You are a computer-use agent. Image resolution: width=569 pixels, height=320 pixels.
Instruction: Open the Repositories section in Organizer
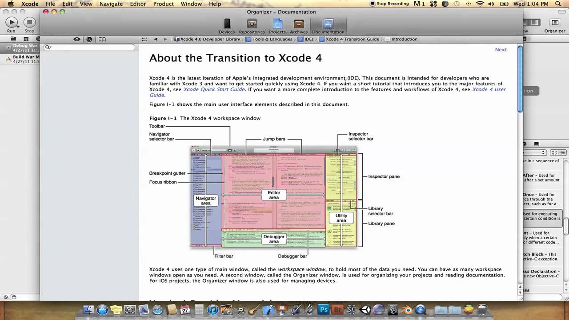point(252,26)
